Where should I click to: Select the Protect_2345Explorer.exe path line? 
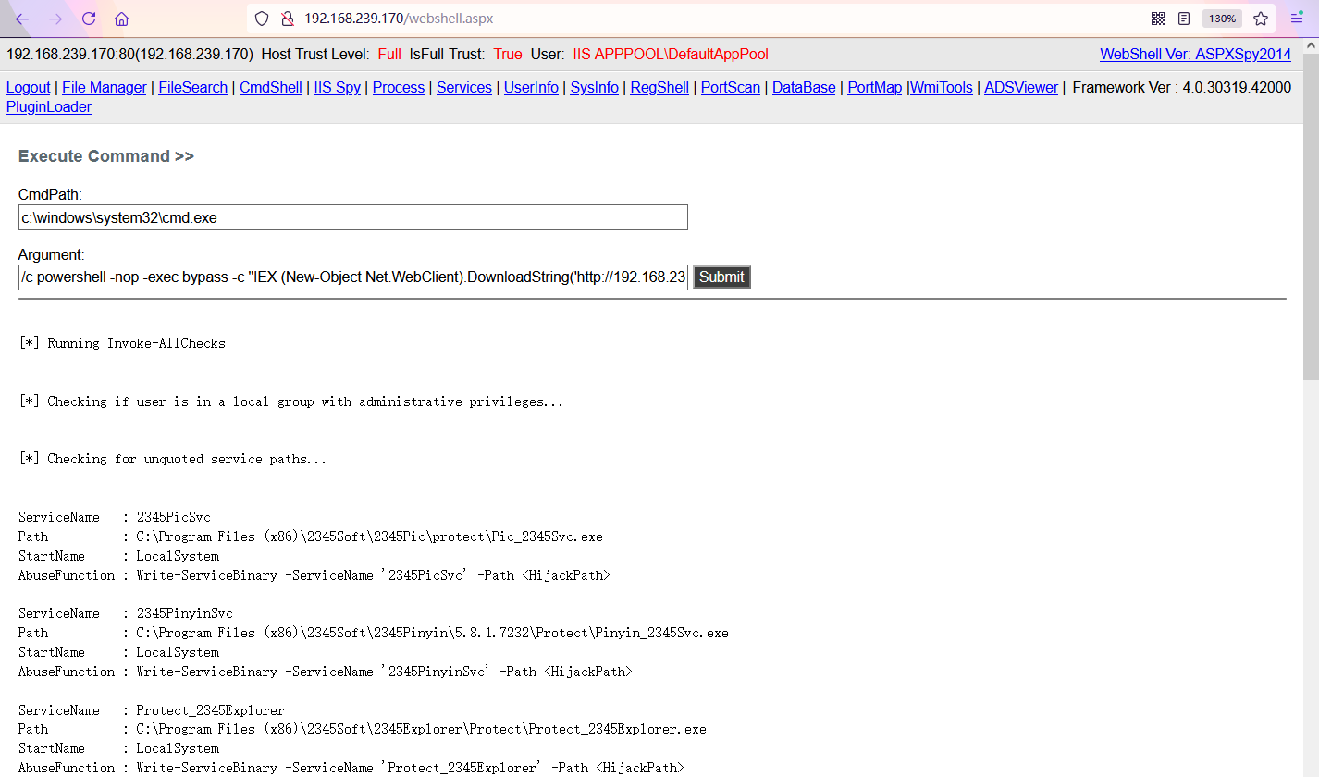click(363, 729)
